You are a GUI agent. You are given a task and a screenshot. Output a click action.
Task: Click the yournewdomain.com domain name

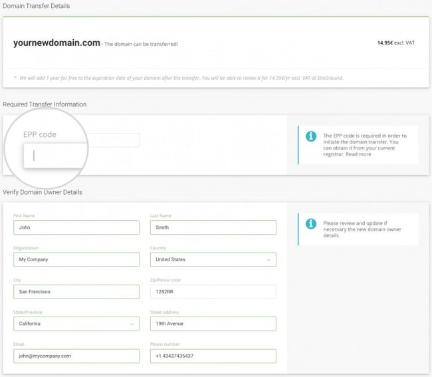(x=56, y=43)
